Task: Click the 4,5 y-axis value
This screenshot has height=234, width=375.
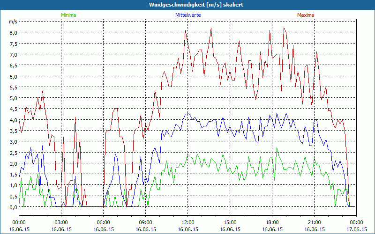Action: tap(14, 109)
